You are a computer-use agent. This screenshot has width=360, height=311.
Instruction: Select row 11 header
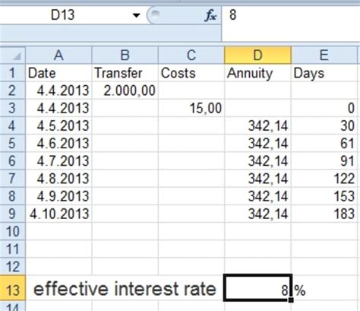coord(13,249)
